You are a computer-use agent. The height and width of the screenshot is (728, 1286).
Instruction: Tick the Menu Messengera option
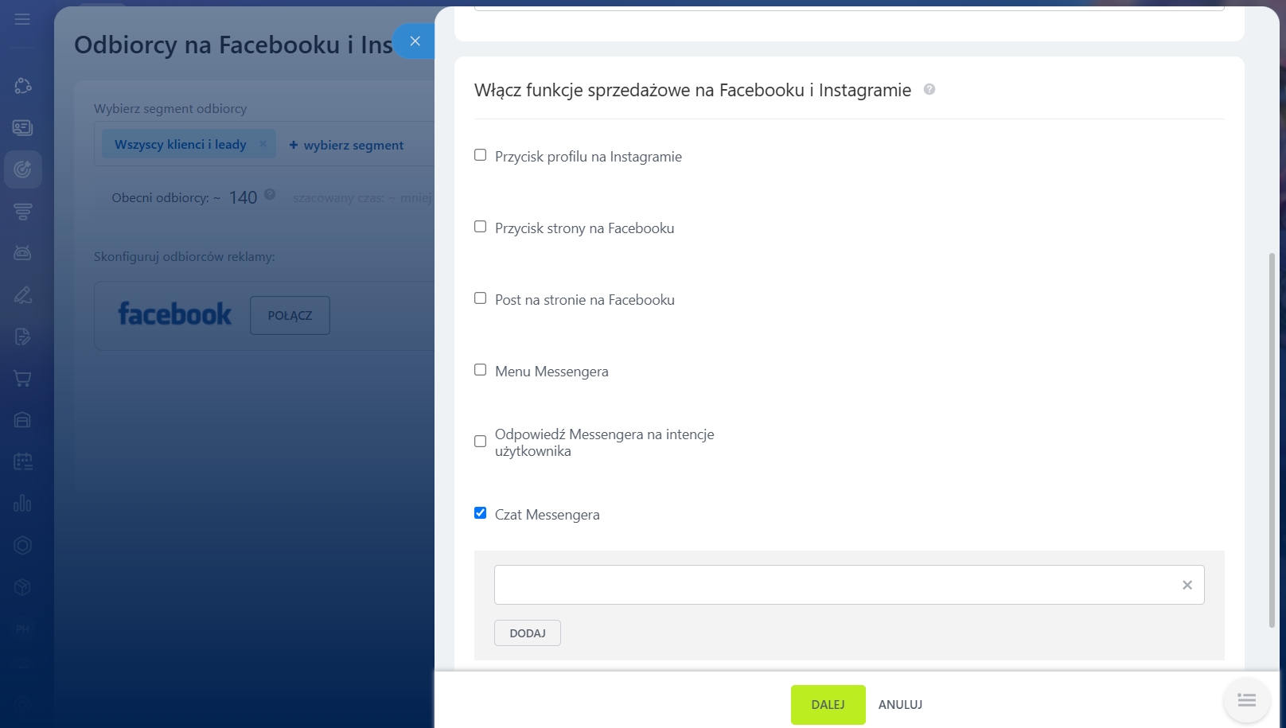pos(481,370)
